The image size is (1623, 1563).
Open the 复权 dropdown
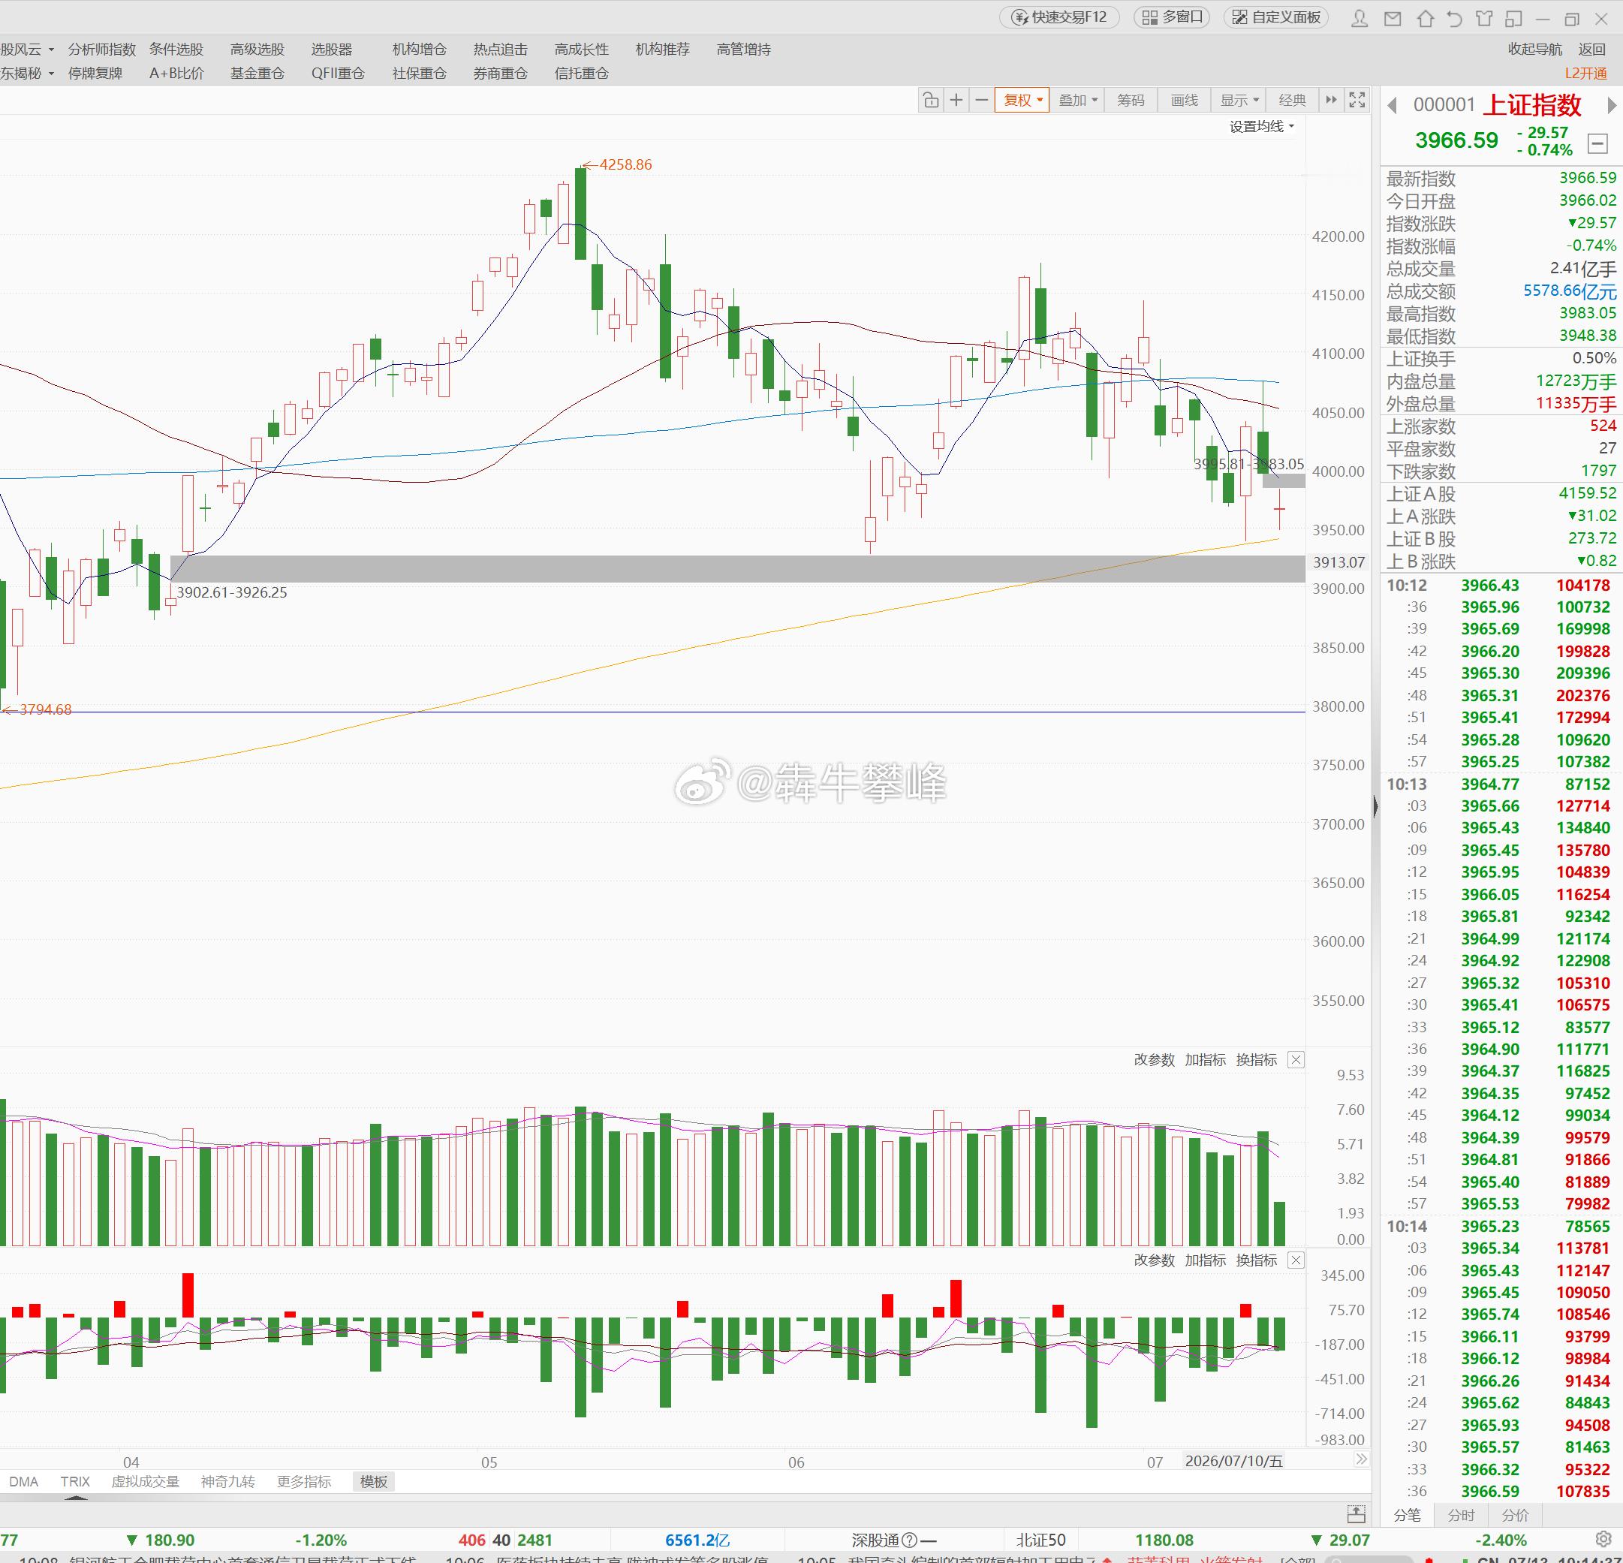[1022, 101]
